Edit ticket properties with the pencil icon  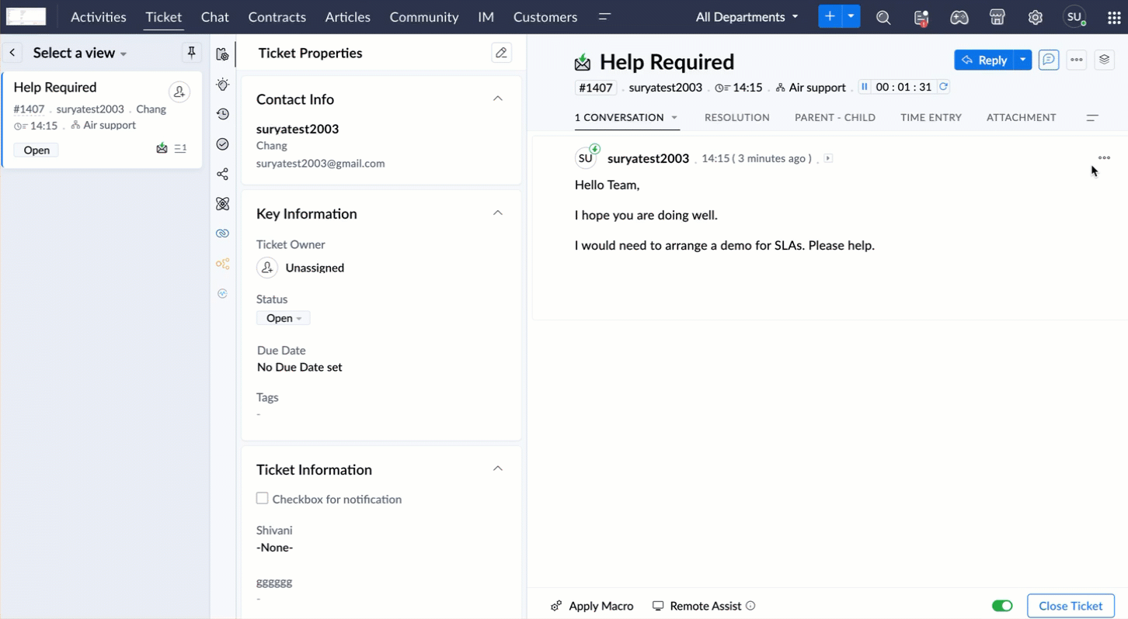pyautogui.click(x=501, y=53)
